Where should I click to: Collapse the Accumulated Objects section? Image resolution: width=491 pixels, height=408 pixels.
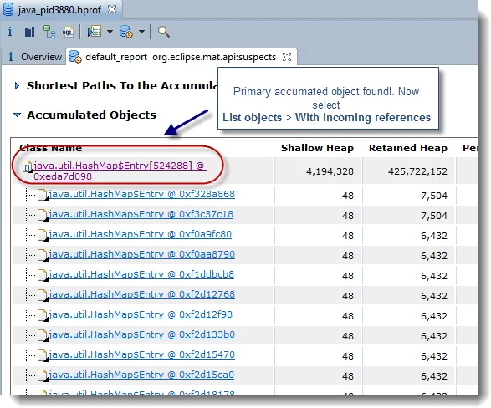click(x=18, y=115)
